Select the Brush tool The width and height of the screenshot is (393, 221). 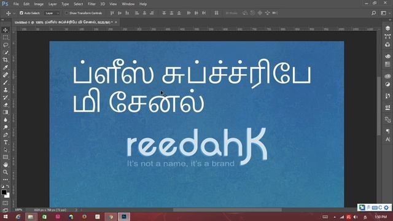click(6, 82)
